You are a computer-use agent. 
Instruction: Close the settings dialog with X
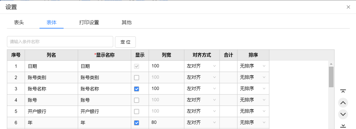click(348, 7)
